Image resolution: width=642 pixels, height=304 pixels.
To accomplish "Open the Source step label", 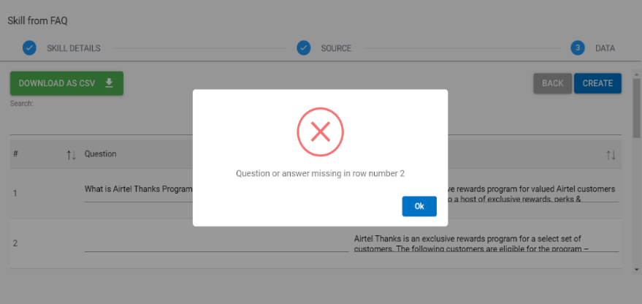I will (x=336, y=48).
